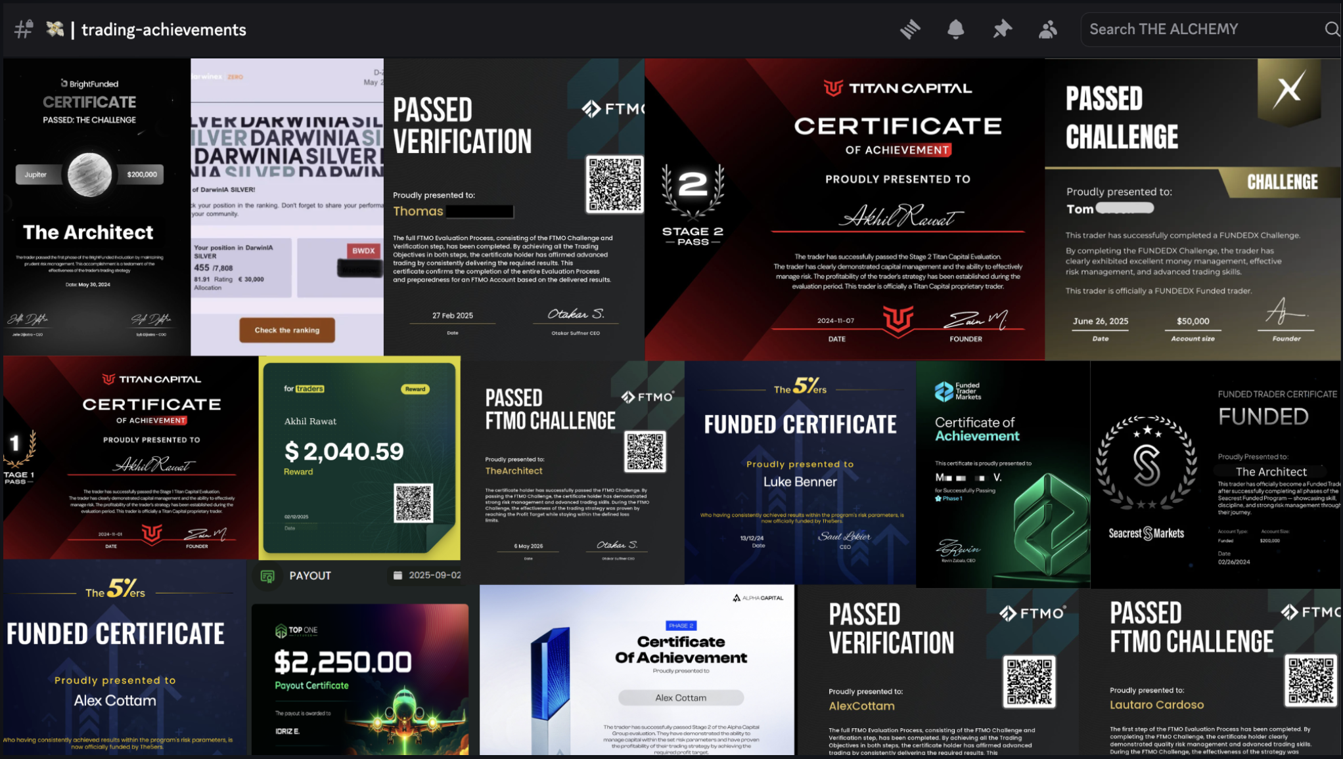Open pinned messages via the pin icon
The width and height of the screenshot is (1343, 759).
pyautogui.click(x=1002, y=29)
